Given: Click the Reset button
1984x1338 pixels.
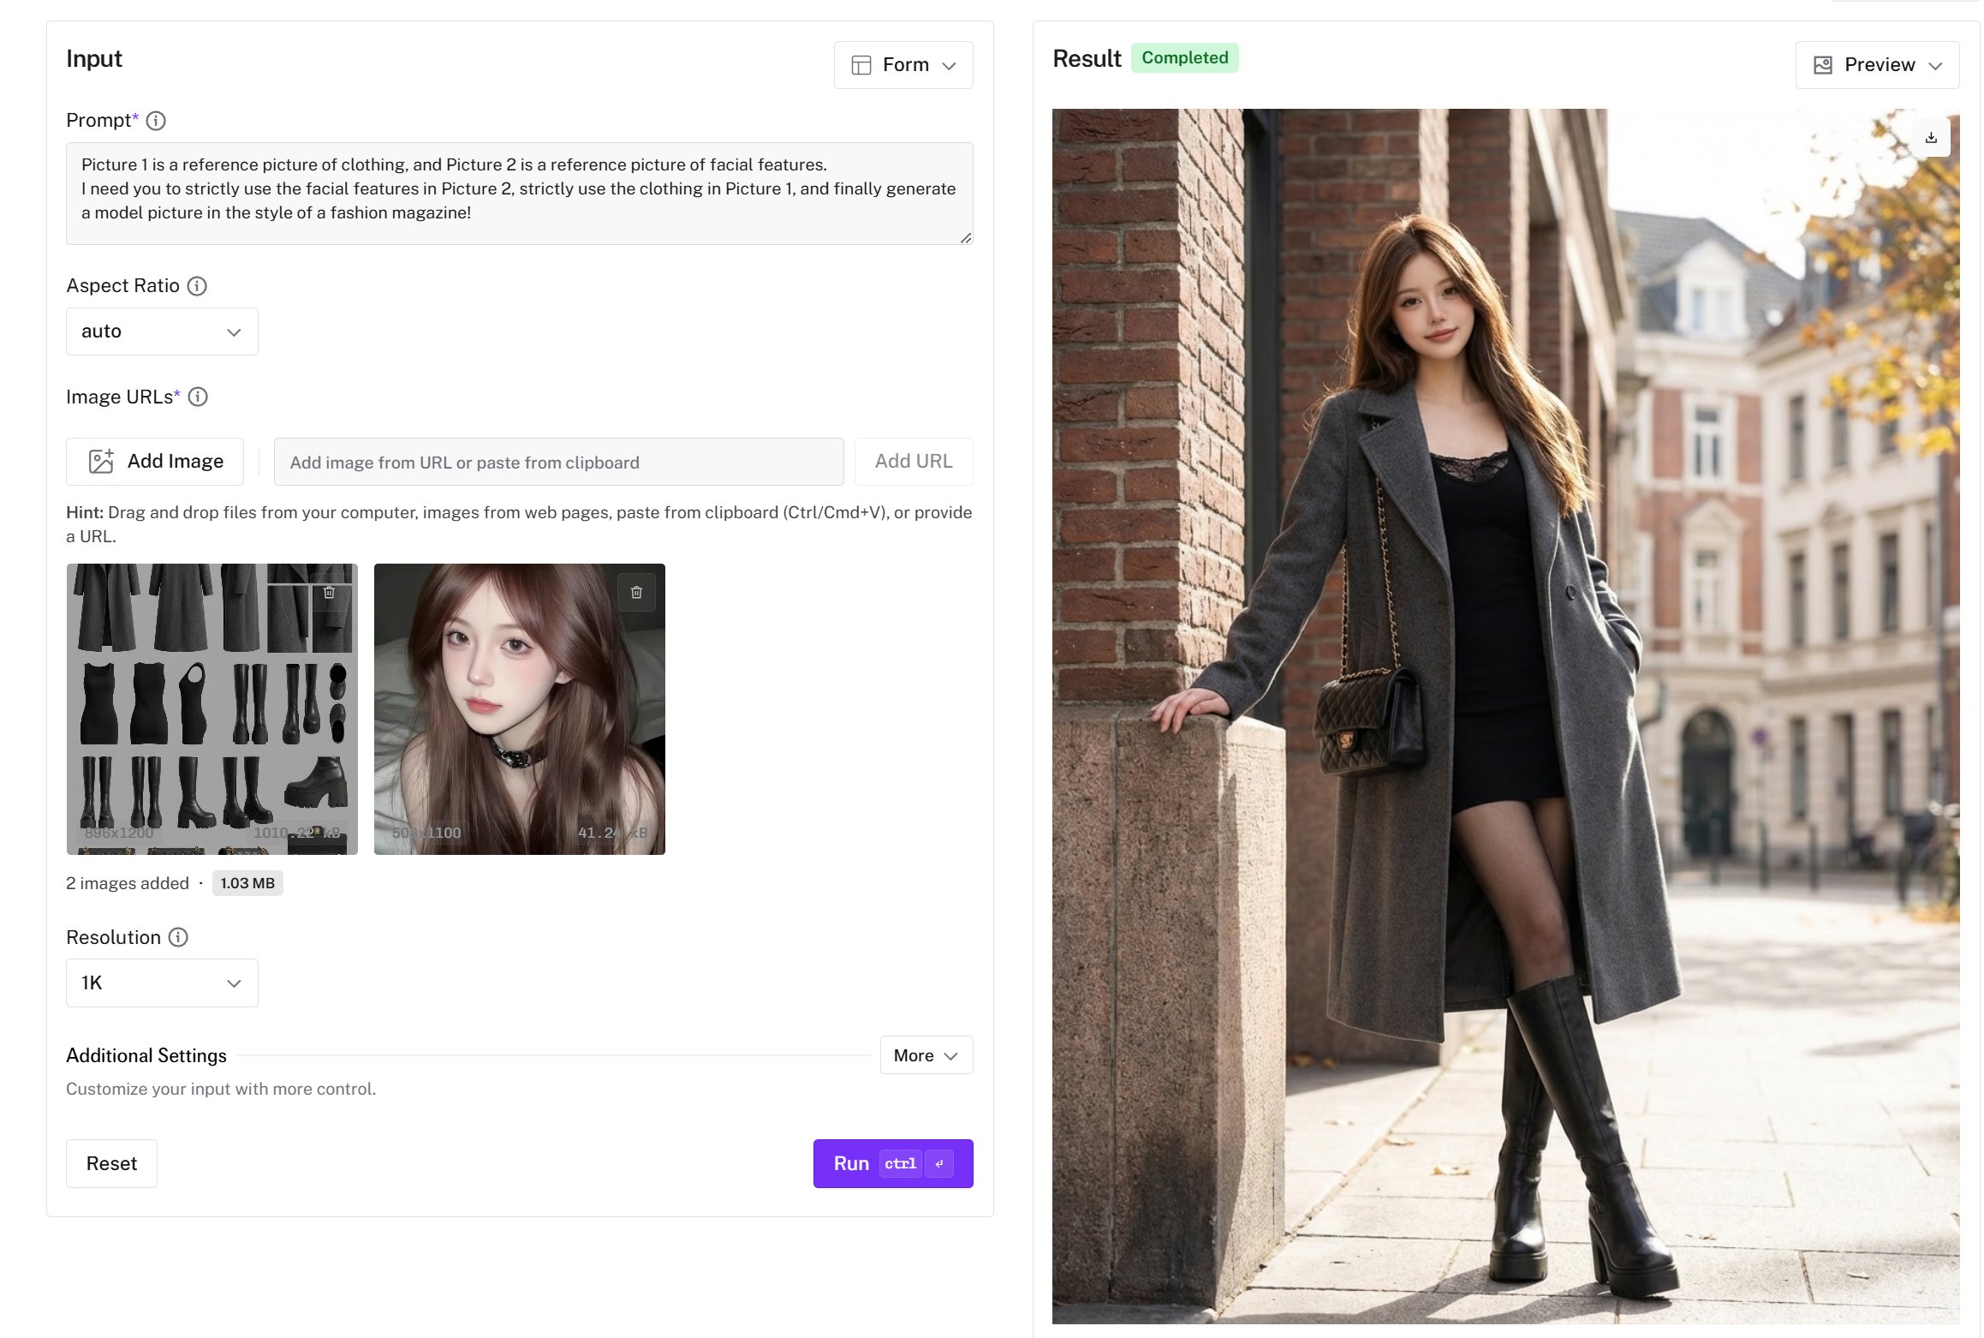Looking at the screenshot, I should point(111,1163).
